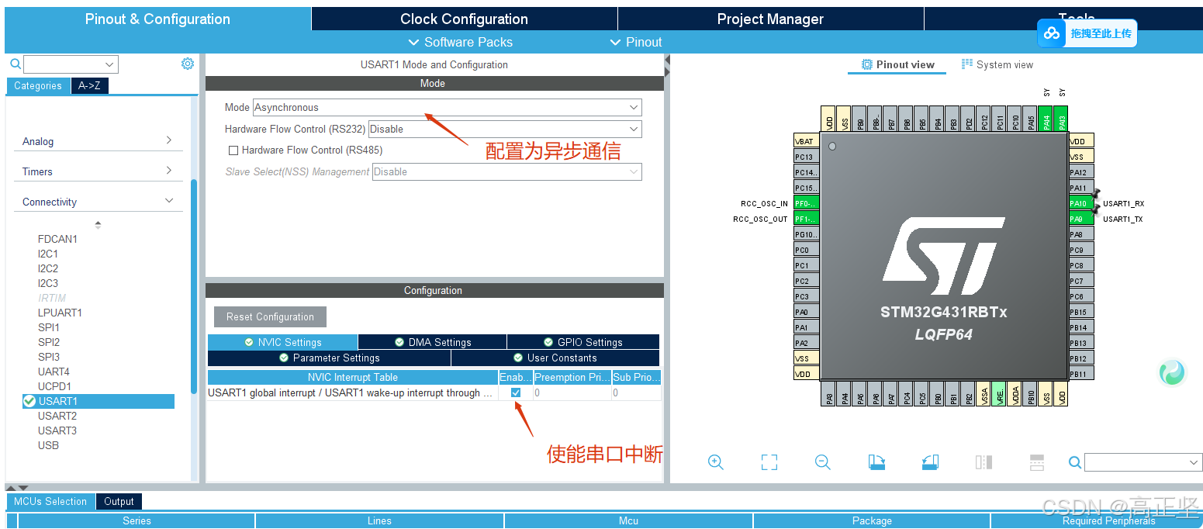Open the User Constants tab

coord(555,358)
